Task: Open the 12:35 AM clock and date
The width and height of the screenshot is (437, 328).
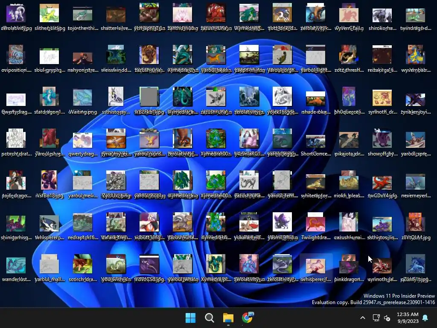Action: click(x=408, y=318)
